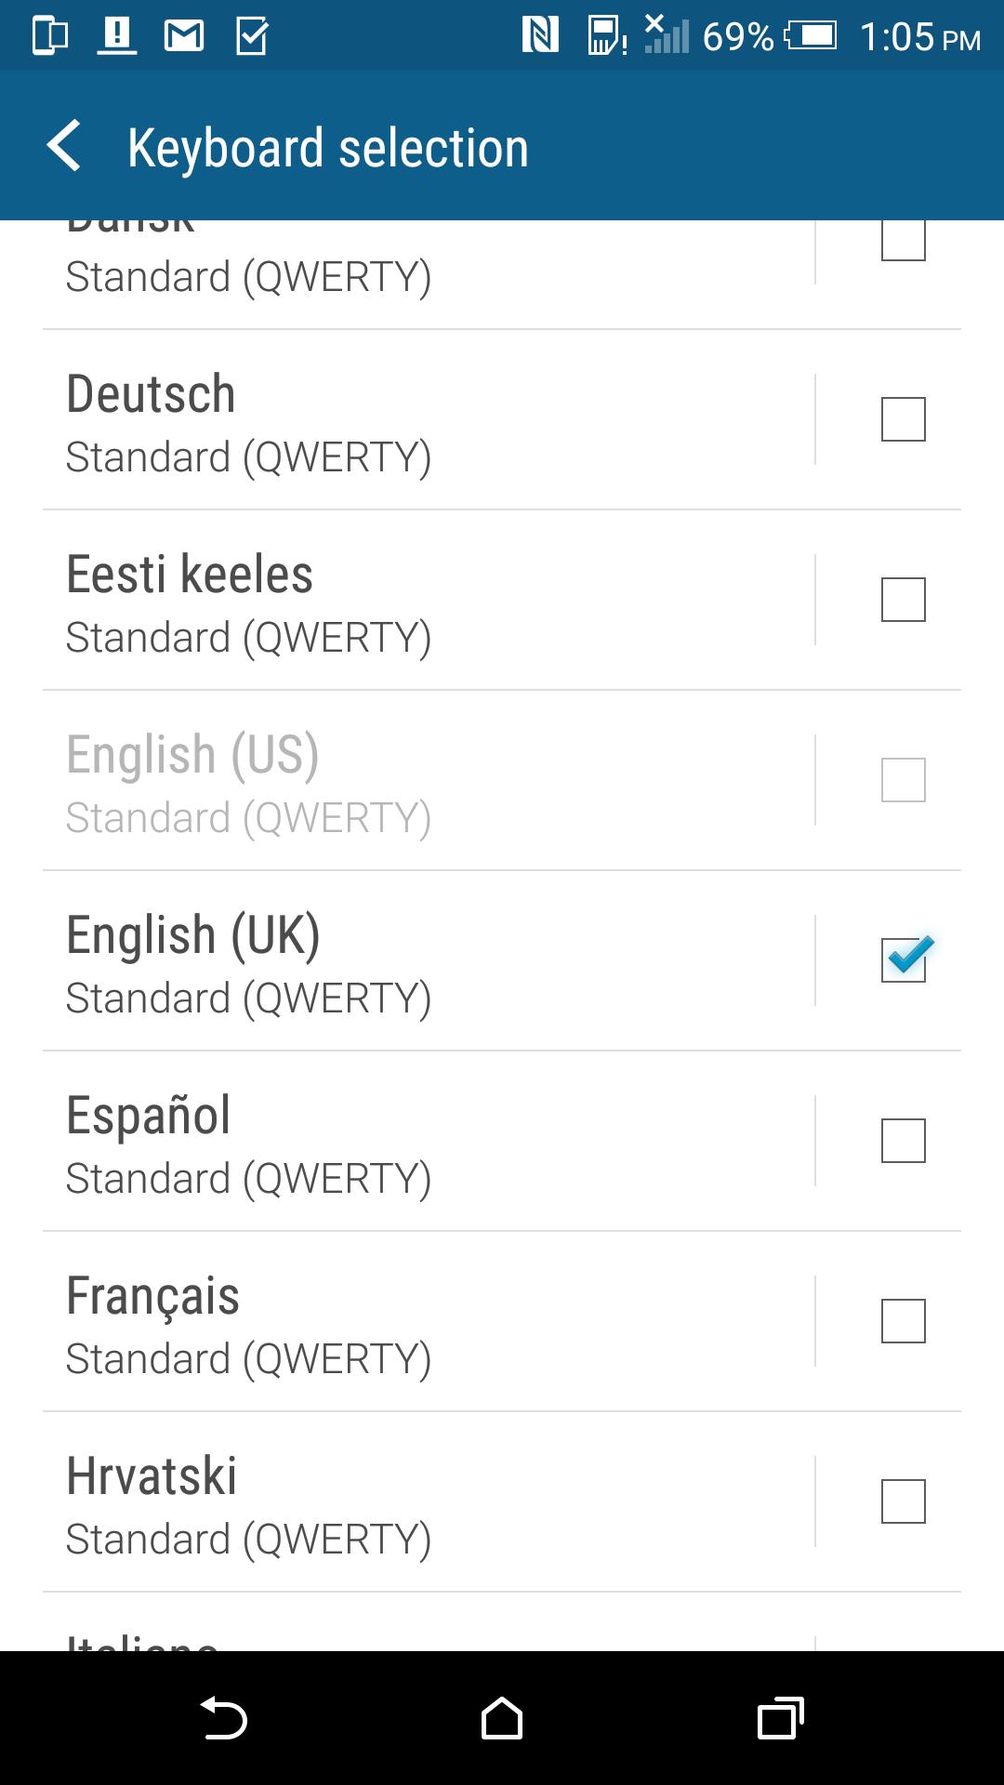
Task: Open the recent apps overview
Action: tap(780, 1718)
